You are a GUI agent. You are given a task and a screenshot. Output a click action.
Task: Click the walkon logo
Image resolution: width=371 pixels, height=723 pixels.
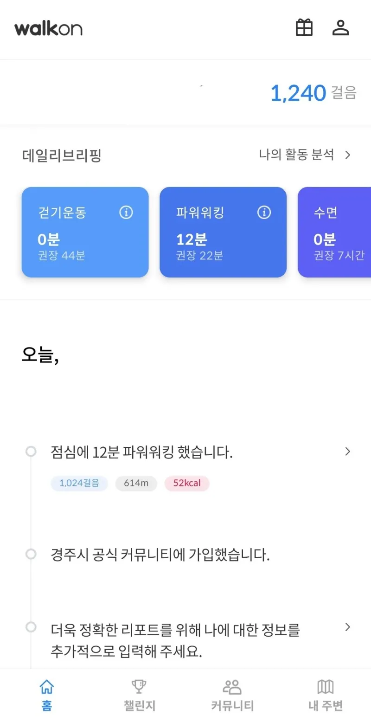(x=48, y=28)
